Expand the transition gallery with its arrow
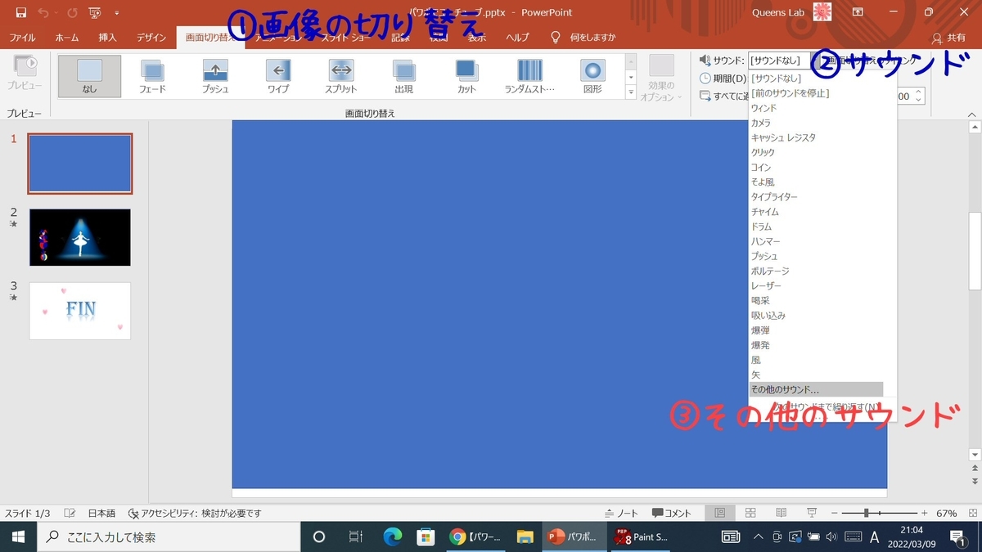This screenshot has width=982, height=552. [629, 92]
